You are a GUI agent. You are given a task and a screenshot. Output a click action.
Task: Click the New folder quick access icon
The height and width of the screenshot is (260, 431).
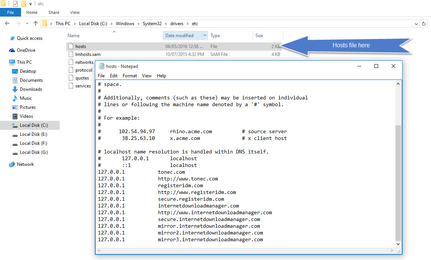[24, 4]
